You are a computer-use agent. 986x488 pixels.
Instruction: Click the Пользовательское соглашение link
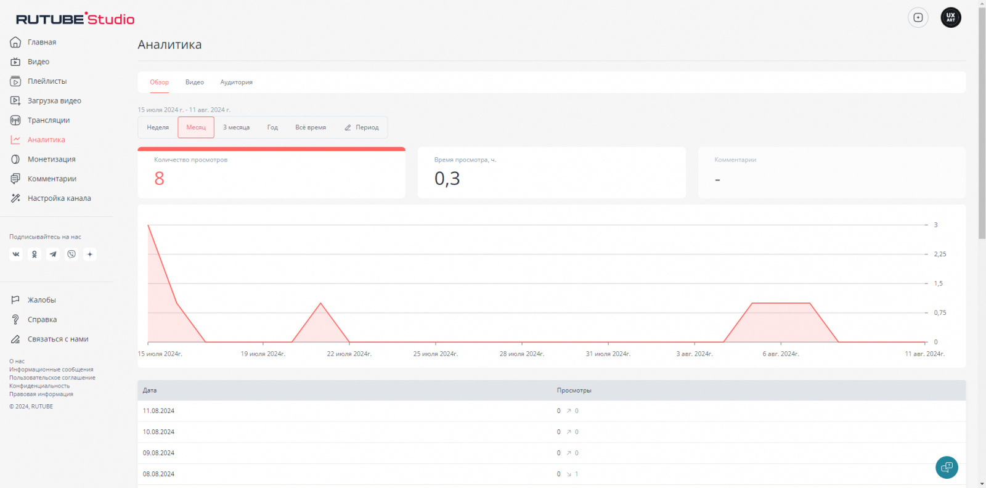(52, 378)
